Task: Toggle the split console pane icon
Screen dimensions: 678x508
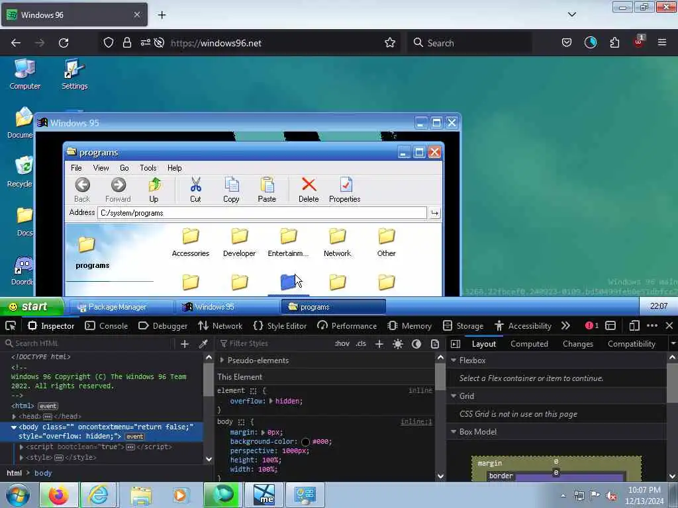Action: (x=610, y=325)
